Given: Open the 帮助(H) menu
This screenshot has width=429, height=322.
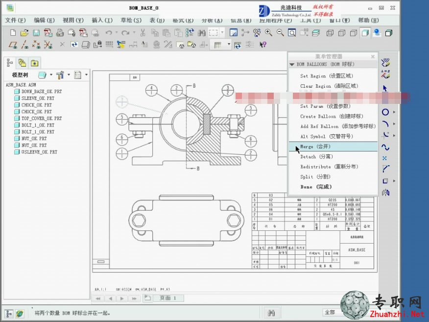Looking at the screenshot, I should [369, 20].
